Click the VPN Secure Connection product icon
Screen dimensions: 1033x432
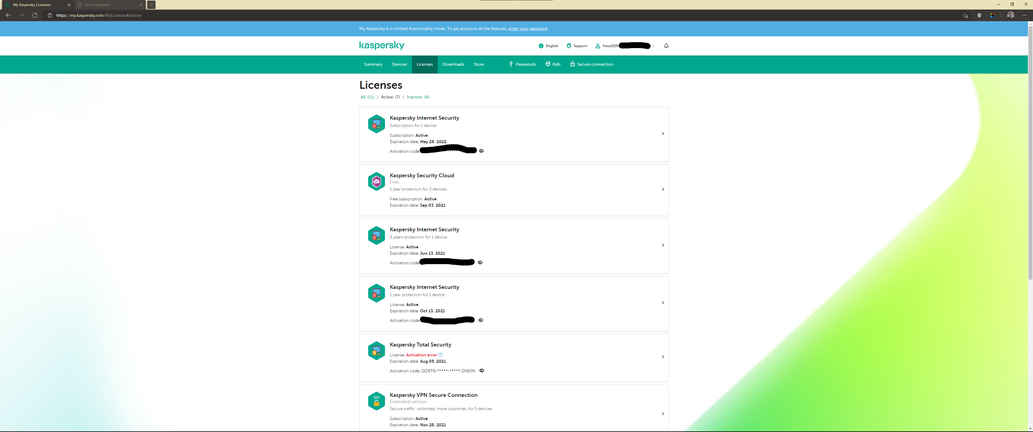pos(376,401)
